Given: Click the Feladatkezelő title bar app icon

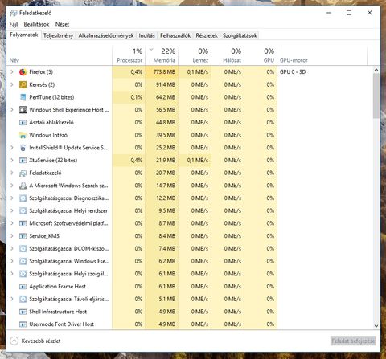Looking at the screenshot, I should [x=13, y=13].
